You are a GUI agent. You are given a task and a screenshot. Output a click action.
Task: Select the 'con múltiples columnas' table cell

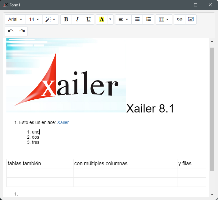point(125,164)
